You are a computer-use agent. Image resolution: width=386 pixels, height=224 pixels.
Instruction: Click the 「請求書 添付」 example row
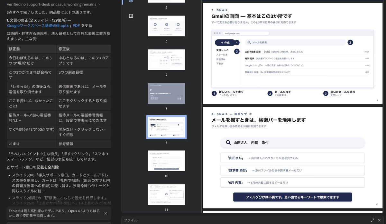tap(293, 170)
